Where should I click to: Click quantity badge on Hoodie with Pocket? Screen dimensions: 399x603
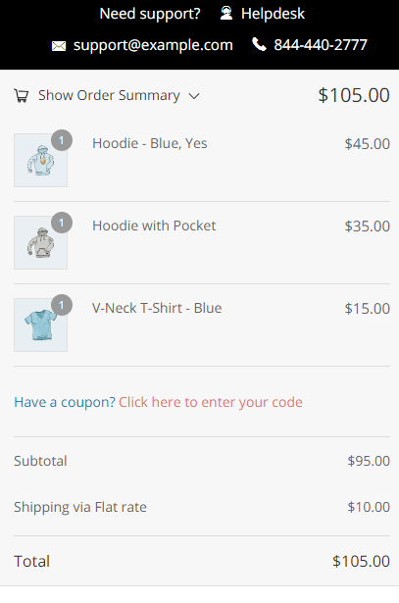tap(62, 223)
